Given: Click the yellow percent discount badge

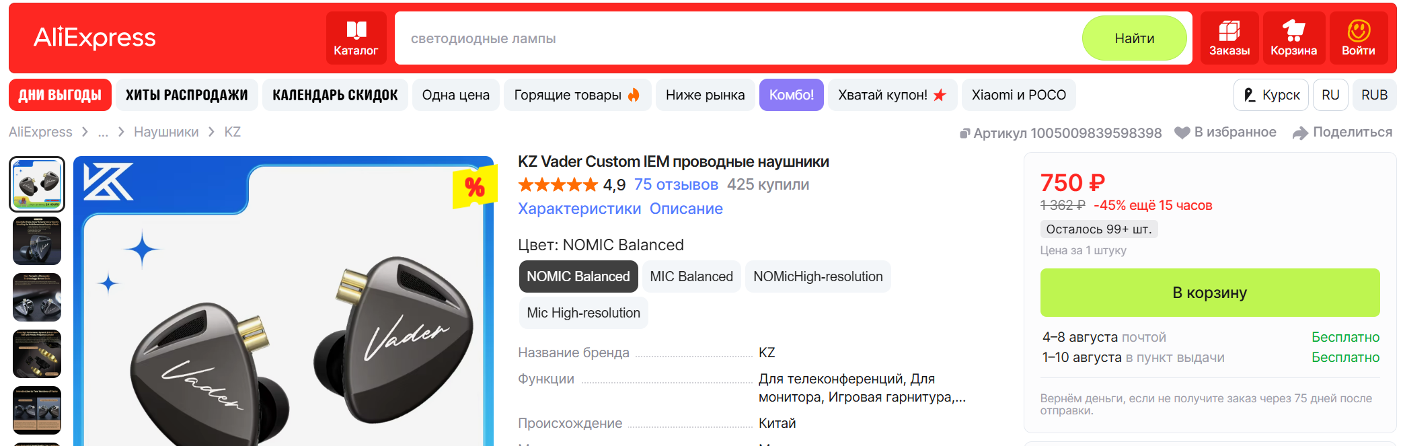Looking at the screenshot, I should point(474,187).
